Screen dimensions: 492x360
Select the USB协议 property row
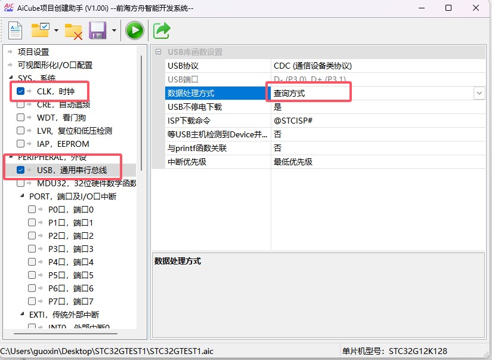click(x=325, y=66)
